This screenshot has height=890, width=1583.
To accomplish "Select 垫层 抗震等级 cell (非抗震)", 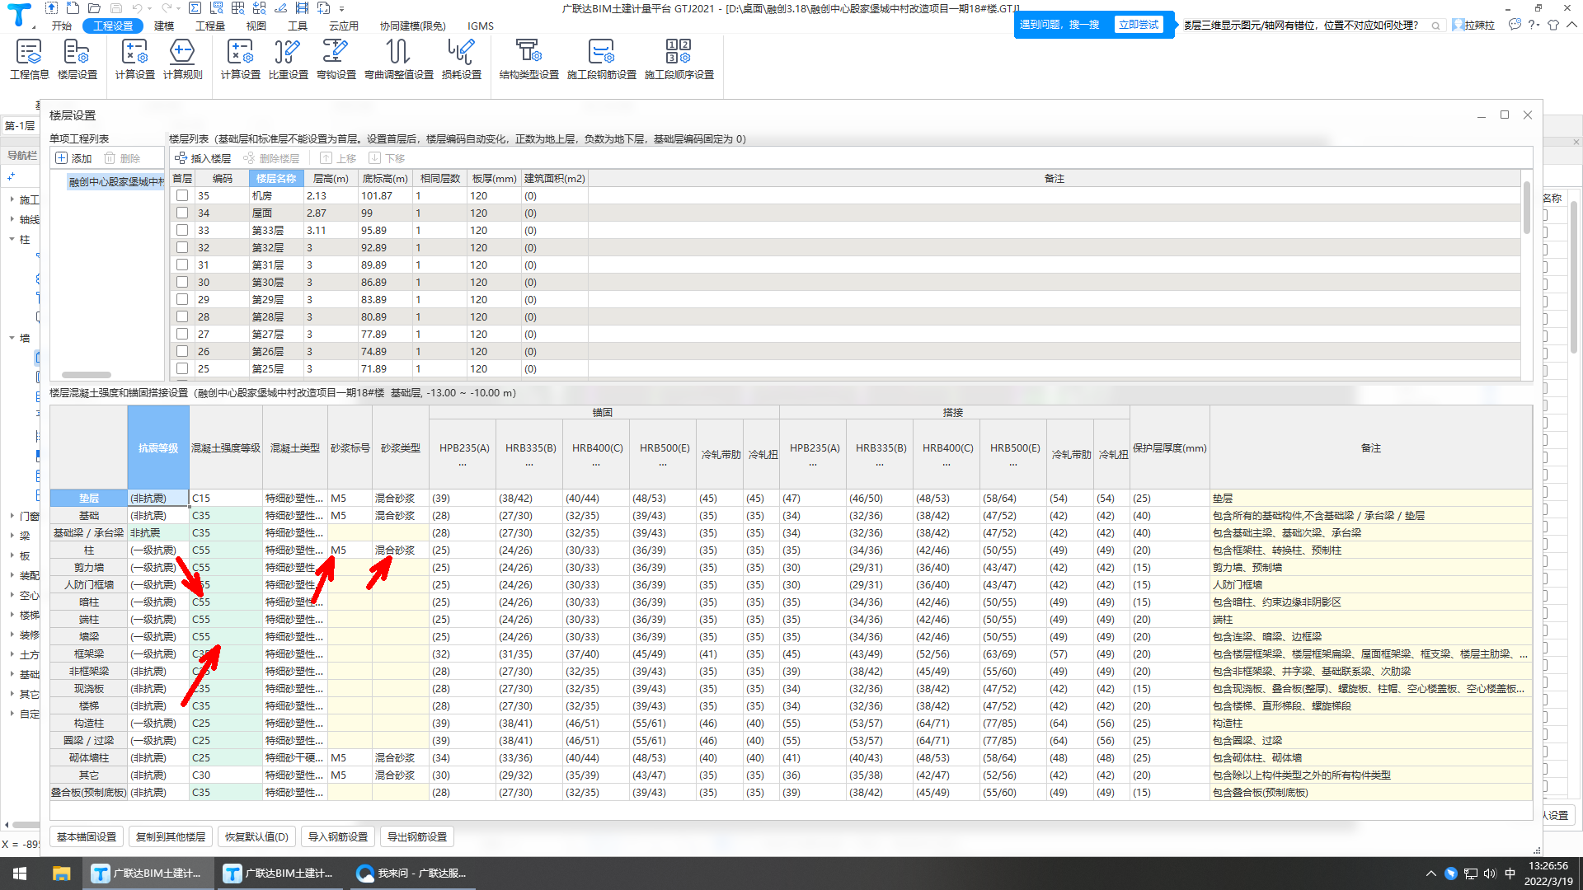I will click(158, 499).
